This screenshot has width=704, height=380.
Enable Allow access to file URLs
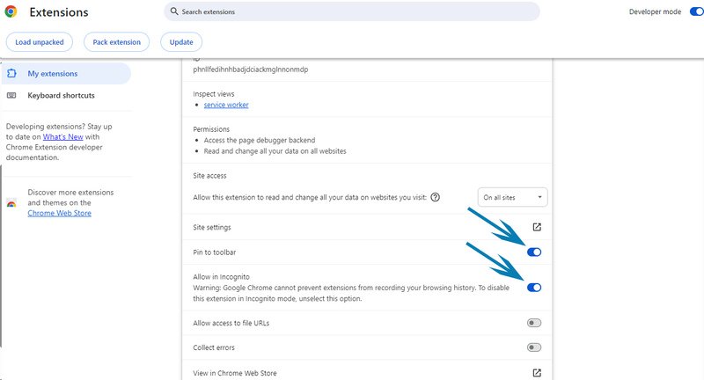pos(533,323)
